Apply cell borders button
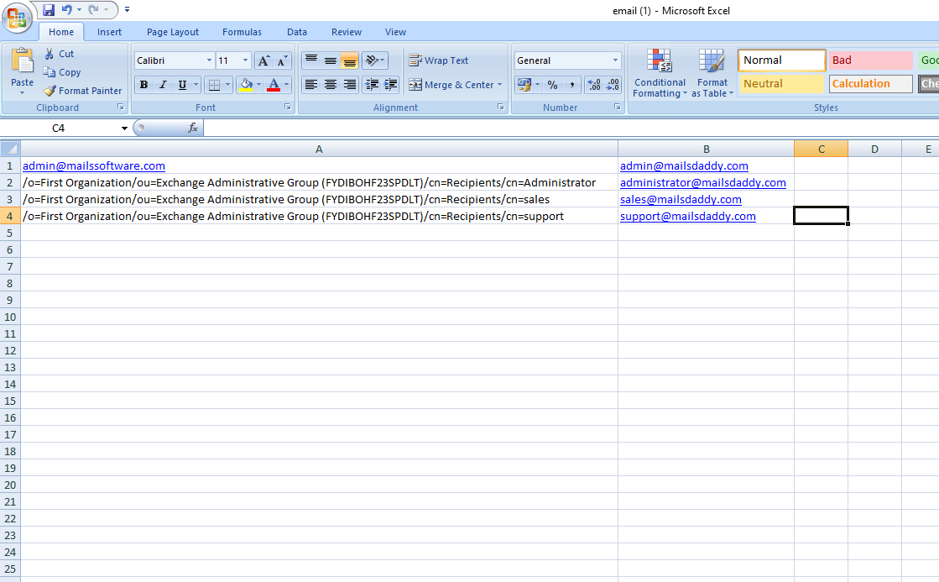This screenshot has width=939, height=582. click(214, 85)
